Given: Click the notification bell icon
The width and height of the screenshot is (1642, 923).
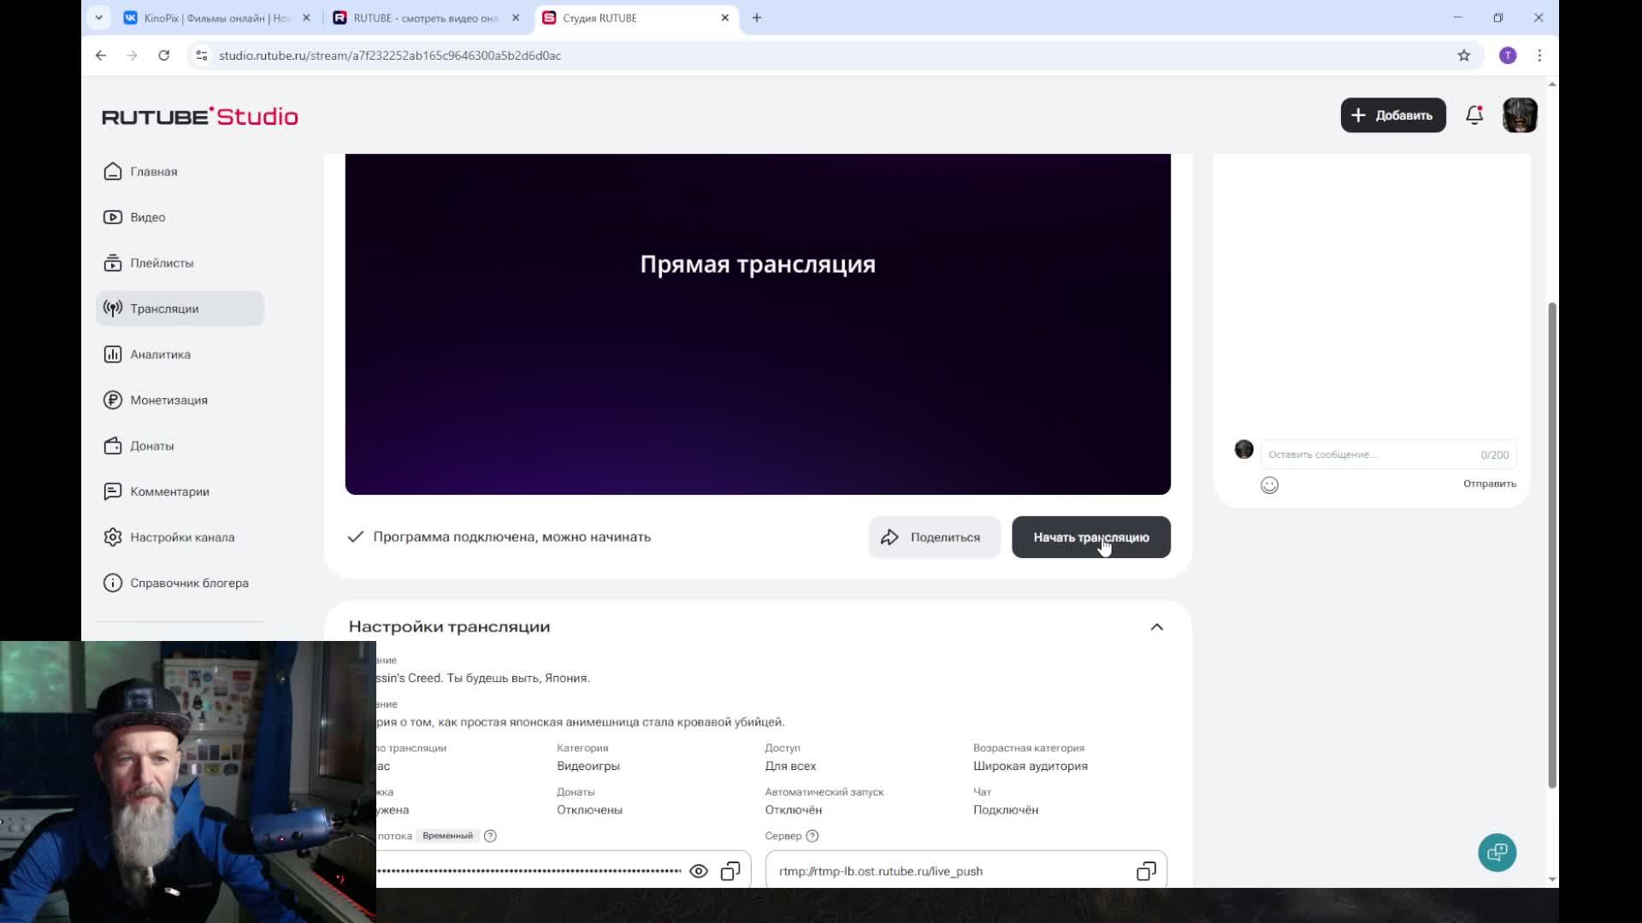Looking at the screenshot, I should point(1474,115).
